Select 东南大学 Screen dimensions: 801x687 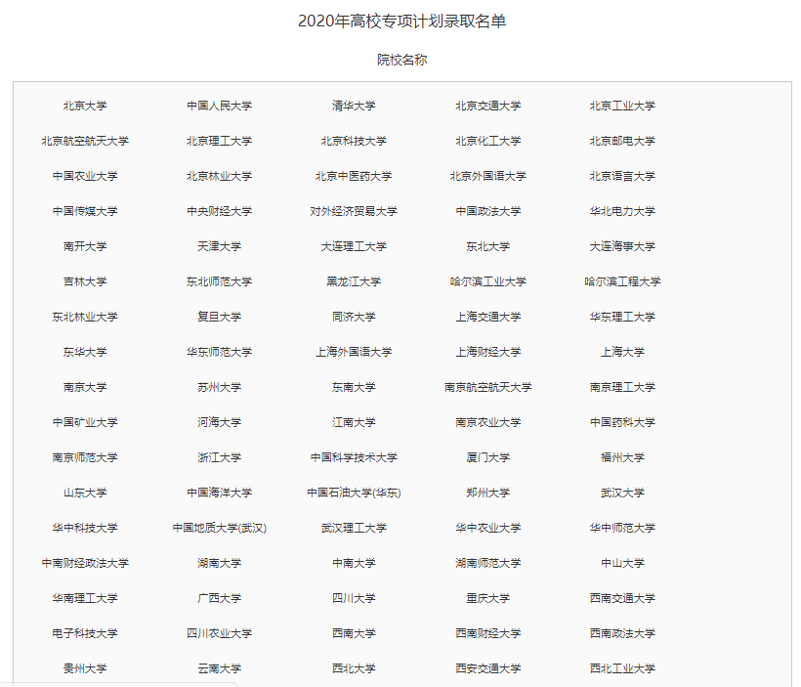tap(354, 387)
